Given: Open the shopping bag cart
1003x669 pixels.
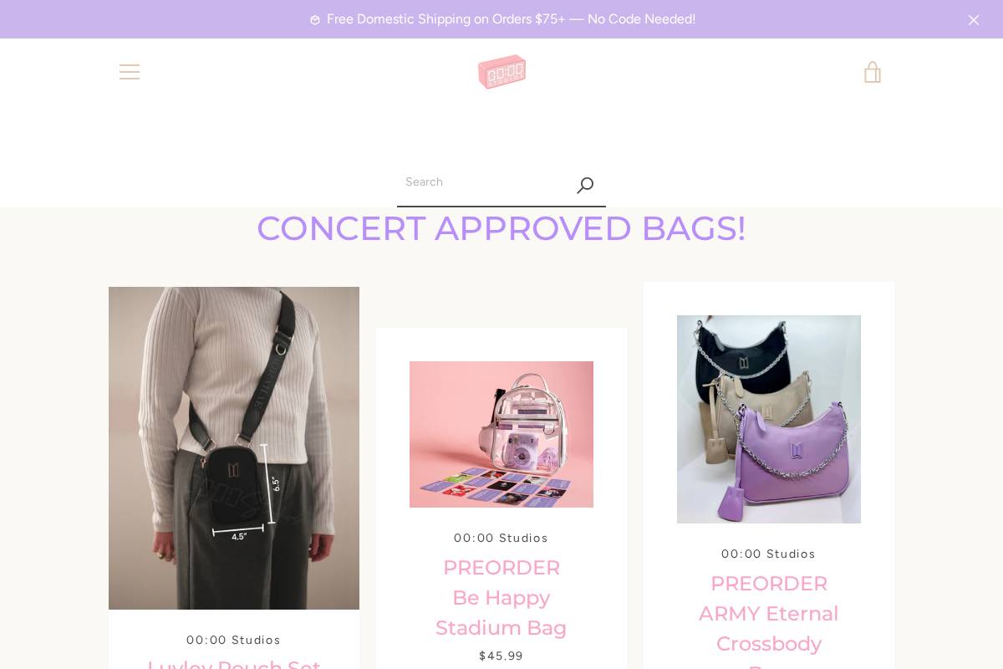Looking at the screenshot, I should pos(872,72).
